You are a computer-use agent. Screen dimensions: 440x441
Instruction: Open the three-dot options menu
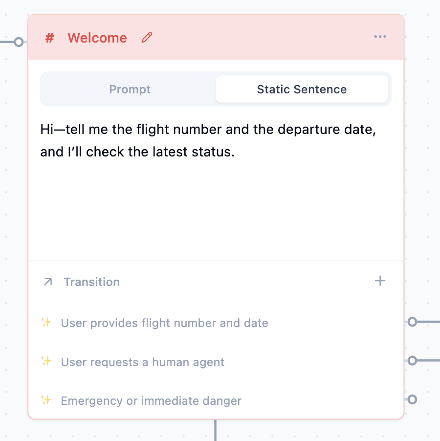[x=380, y=36]
